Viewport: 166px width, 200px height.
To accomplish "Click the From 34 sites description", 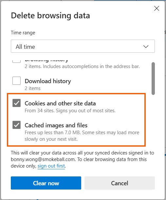I will click(70, 111).
